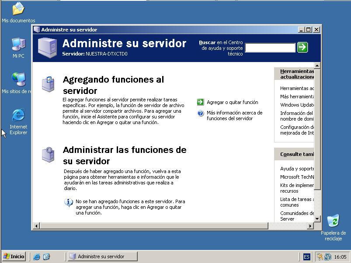Image resolution: width=351 pixels, height=263 pixels.
Task: Click horizontal scrollbar left arrow
Action: [36, 226]
